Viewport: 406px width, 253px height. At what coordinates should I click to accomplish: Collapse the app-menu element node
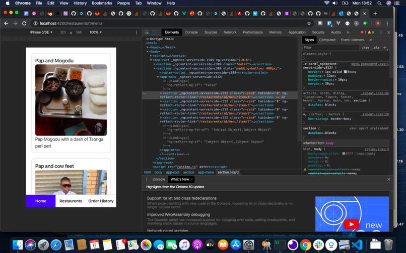tap(158, 77)
